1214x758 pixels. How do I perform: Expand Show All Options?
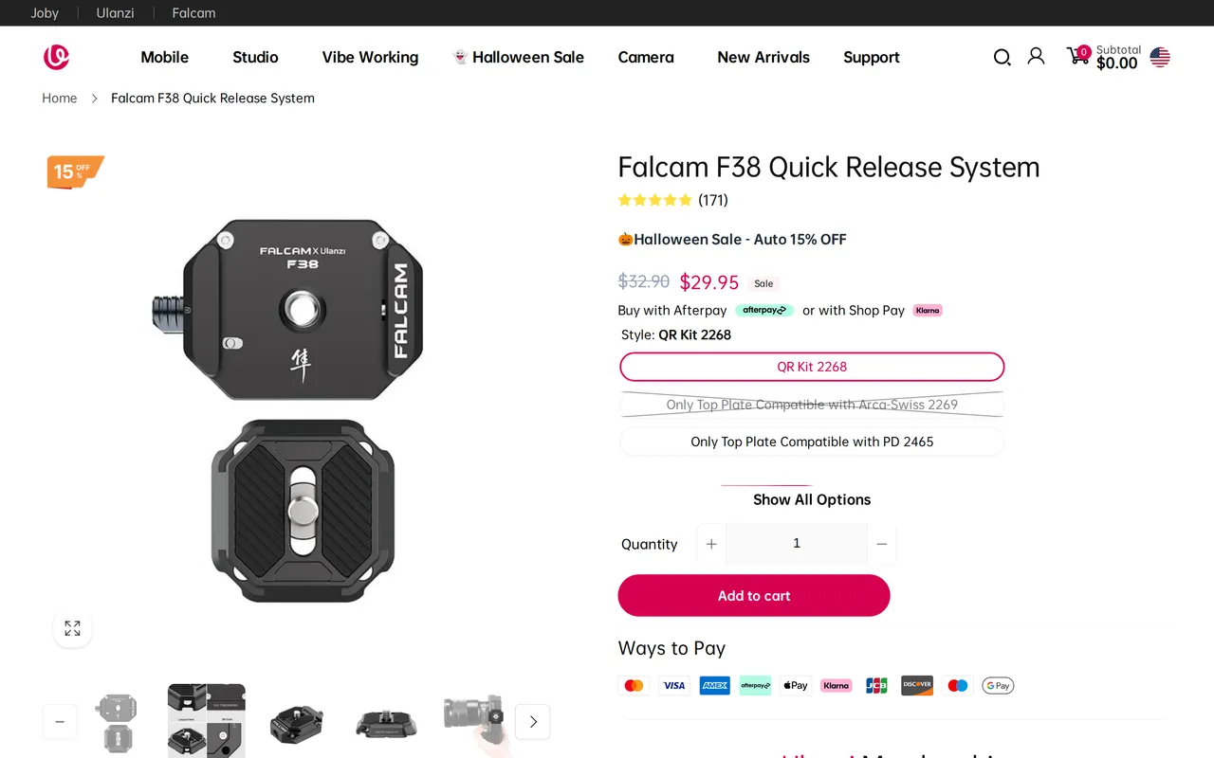click(812, 499)
